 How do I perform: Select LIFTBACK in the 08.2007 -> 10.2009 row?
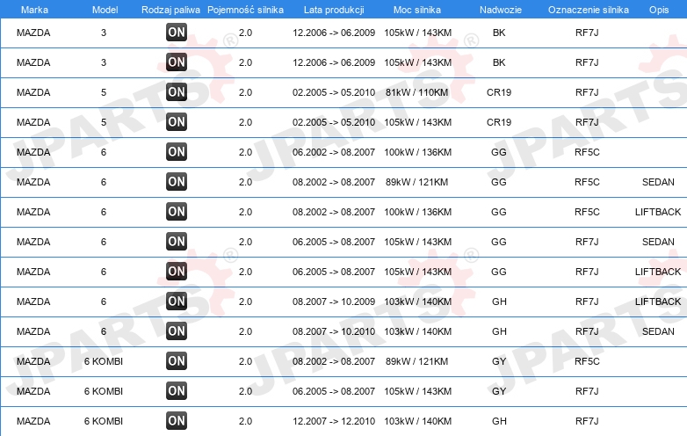pyautogui.click(x=658, y=302)
